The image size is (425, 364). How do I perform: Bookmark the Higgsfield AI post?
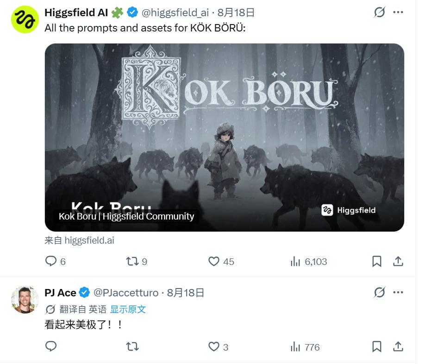pos(377,261)
